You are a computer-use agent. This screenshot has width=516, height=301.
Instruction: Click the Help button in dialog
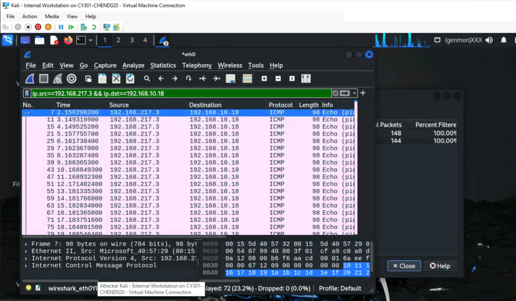click(x=439, y=266)
